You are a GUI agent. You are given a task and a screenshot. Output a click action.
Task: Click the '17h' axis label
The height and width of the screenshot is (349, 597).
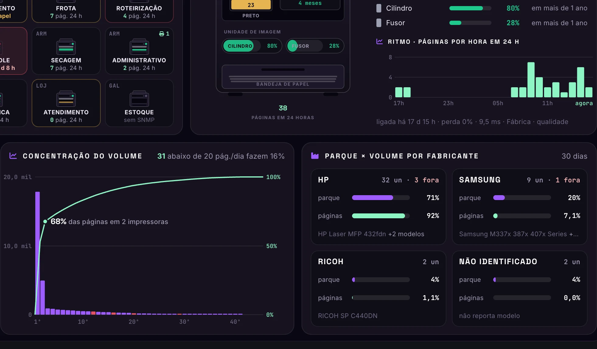coord(399,103)
